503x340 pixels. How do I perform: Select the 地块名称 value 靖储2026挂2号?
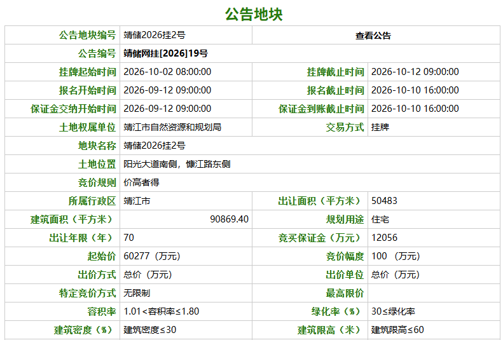[x=155, y=146]
